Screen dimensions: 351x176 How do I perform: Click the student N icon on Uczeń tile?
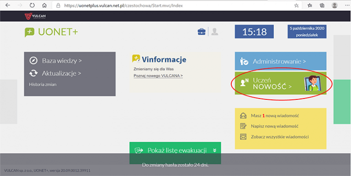(244, 83)
